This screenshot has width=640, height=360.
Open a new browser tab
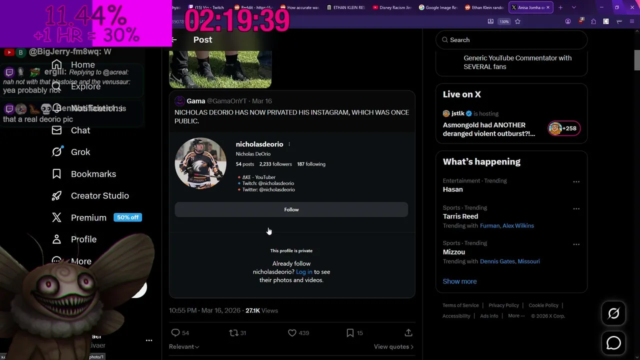point(560,7)
